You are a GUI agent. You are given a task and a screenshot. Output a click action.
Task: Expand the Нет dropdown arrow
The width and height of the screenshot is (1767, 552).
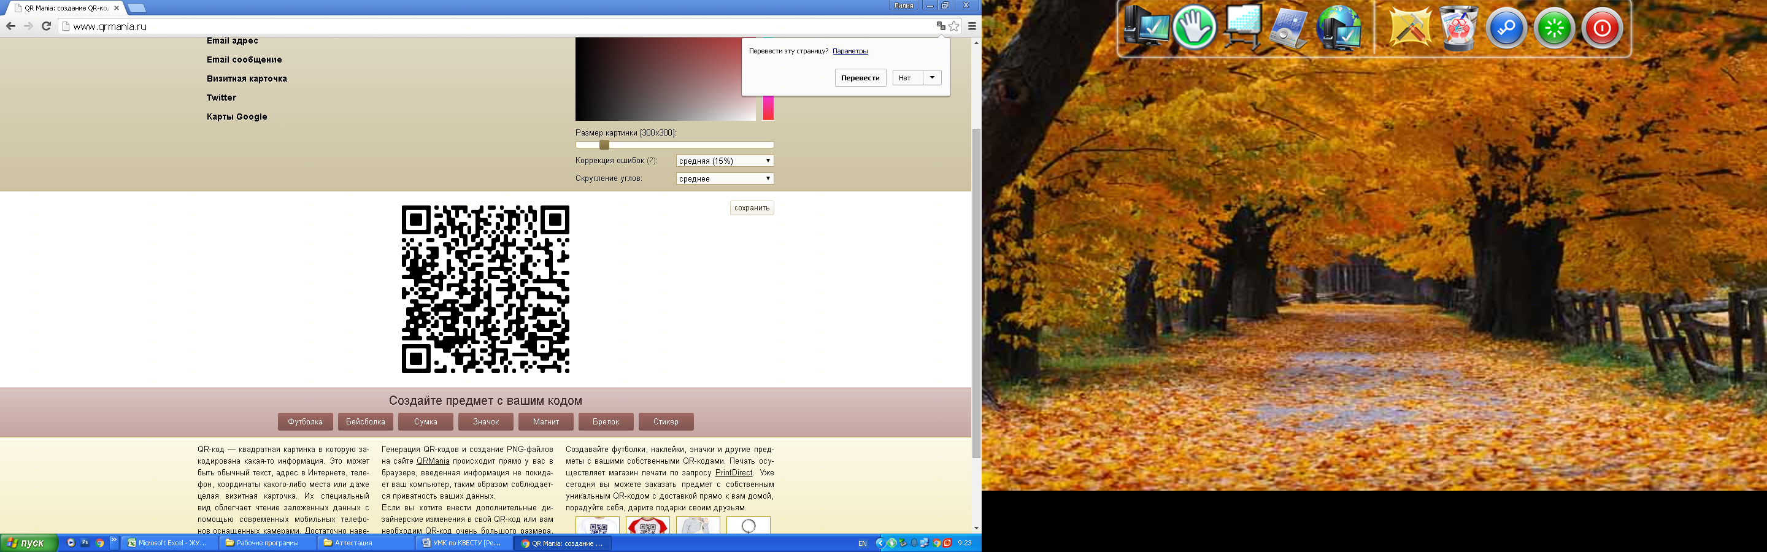(932, 77)
